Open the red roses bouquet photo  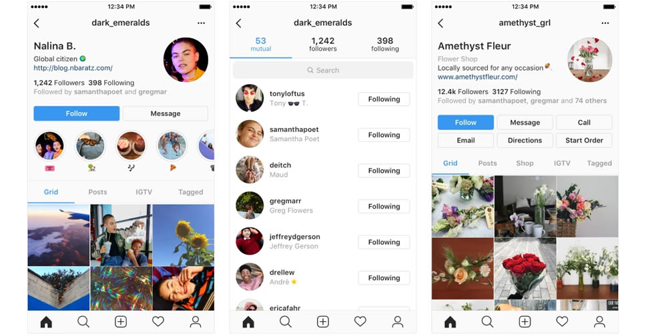click(x=525, y=269)
